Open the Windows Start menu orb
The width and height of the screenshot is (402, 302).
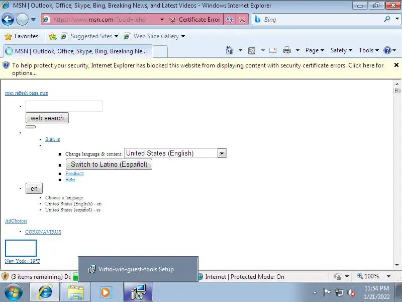[13, 292]
